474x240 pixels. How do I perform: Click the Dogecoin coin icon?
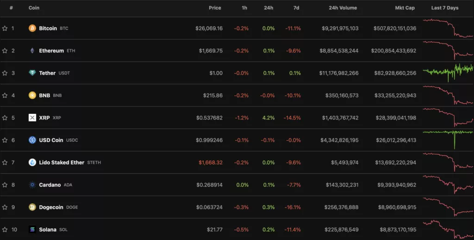(32, 207)
